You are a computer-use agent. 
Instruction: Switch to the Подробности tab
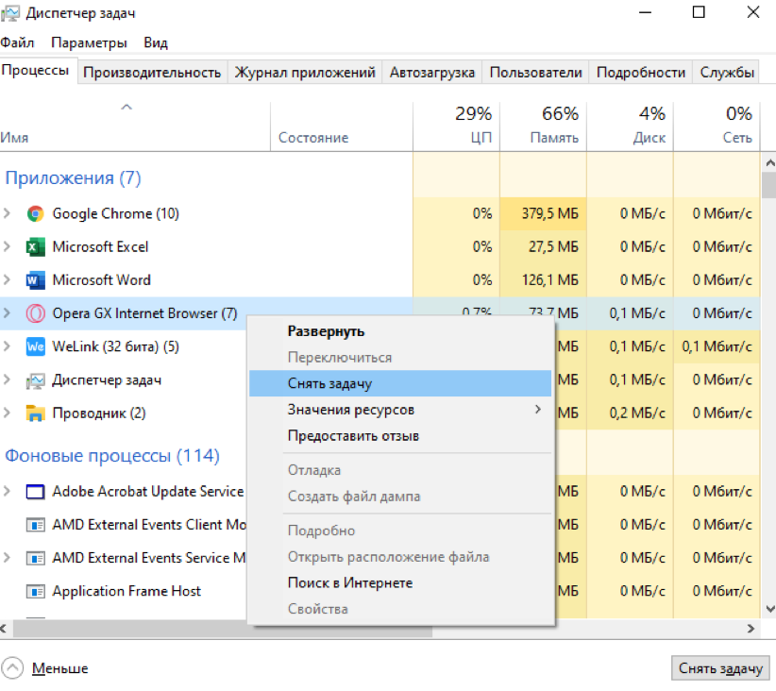pos(641,73)
